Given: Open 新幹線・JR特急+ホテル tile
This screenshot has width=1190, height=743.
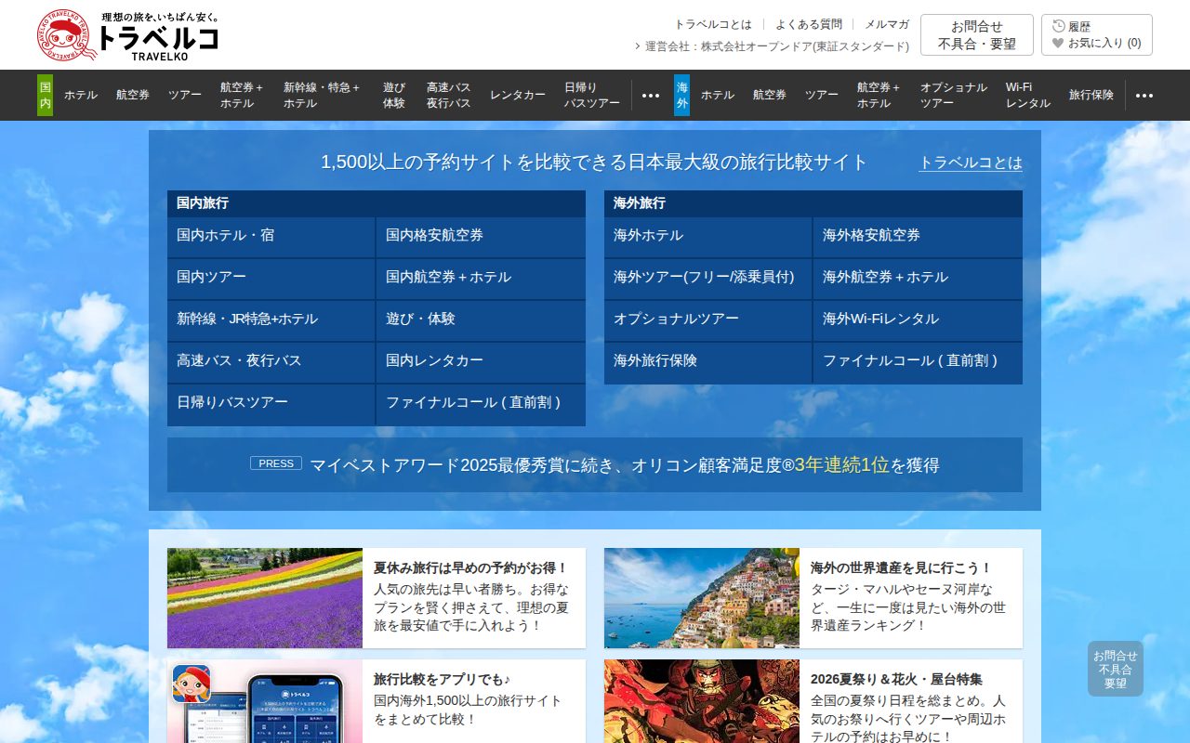Looking at the screenshot, I should coord(271,320).
